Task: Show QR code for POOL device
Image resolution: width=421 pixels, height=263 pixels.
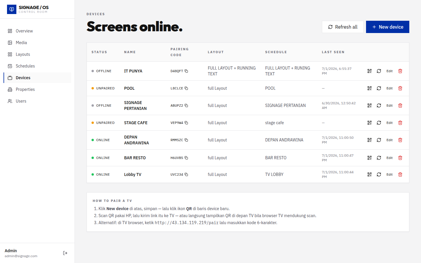Action: [x=370, y=88]
